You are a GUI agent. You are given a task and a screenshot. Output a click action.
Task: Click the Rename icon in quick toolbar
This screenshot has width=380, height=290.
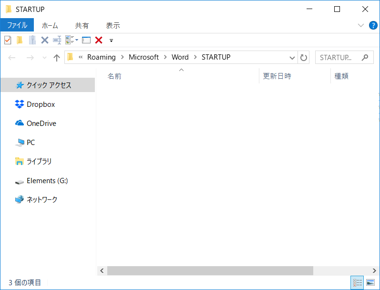pos(57,40)
